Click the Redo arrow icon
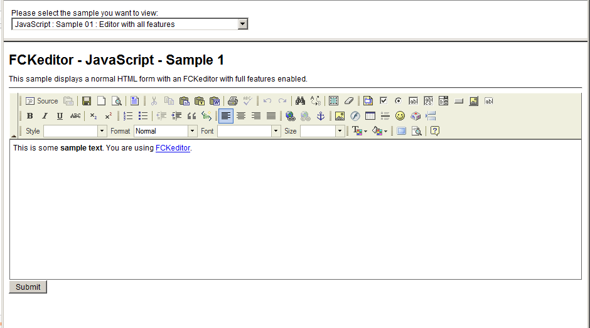The image size is (590, 328). pyautogui.click(x=282, y=101)
